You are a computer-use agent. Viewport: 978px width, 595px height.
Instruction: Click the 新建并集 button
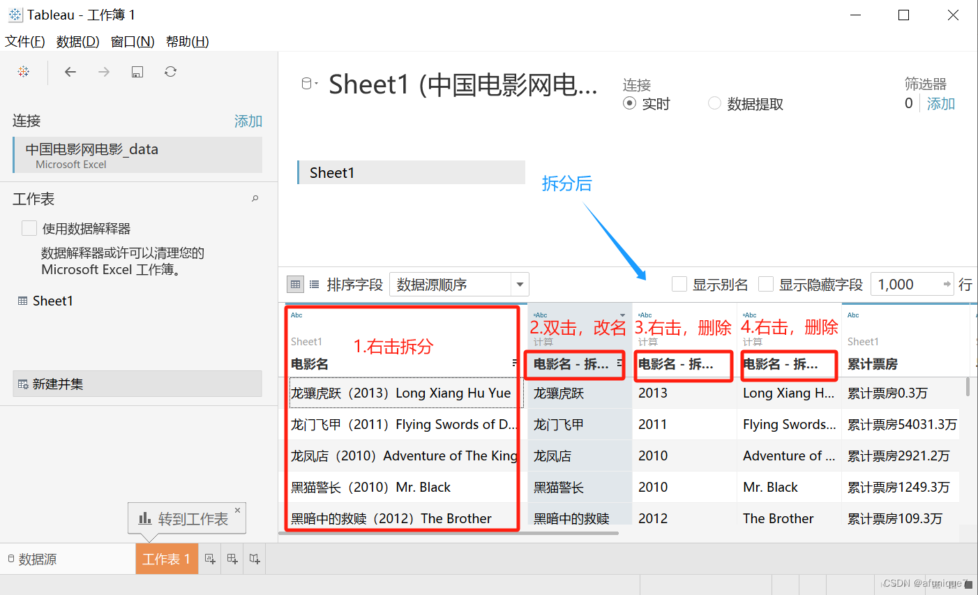click(x=137, y=384)
